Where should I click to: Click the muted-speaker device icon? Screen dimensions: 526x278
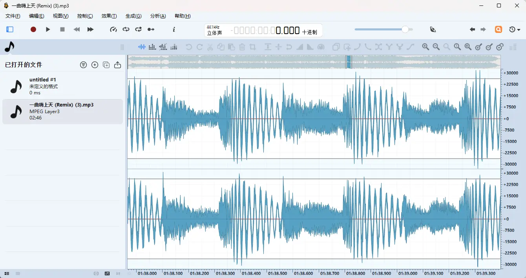click(x=433, y=29)
